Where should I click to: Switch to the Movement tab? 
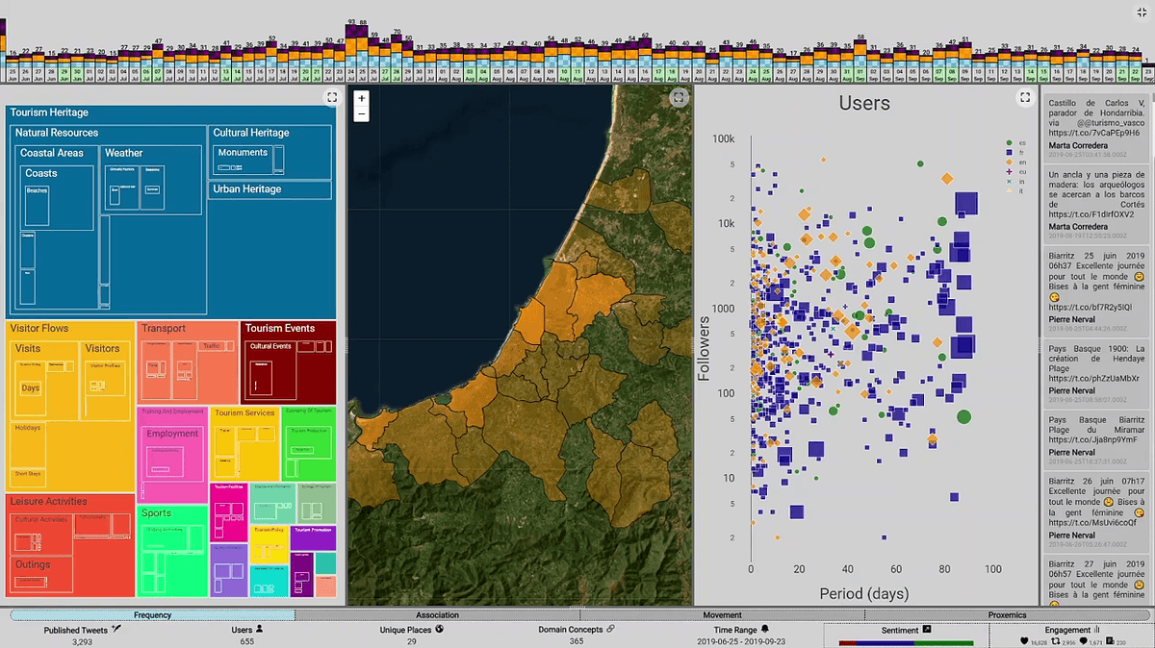click(722, 615)
